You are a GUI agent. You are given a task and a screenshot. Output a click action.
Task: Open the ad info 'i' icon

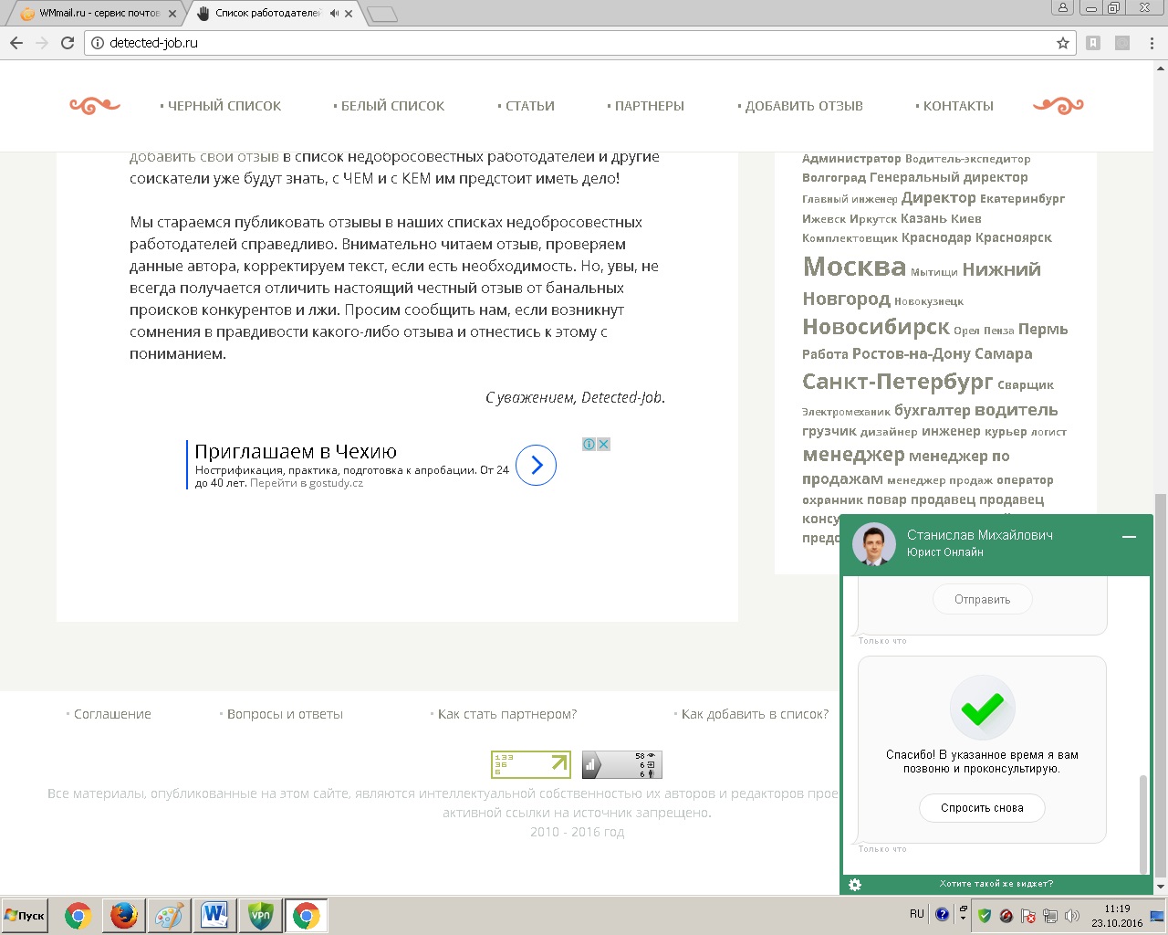tap(589, 444)
